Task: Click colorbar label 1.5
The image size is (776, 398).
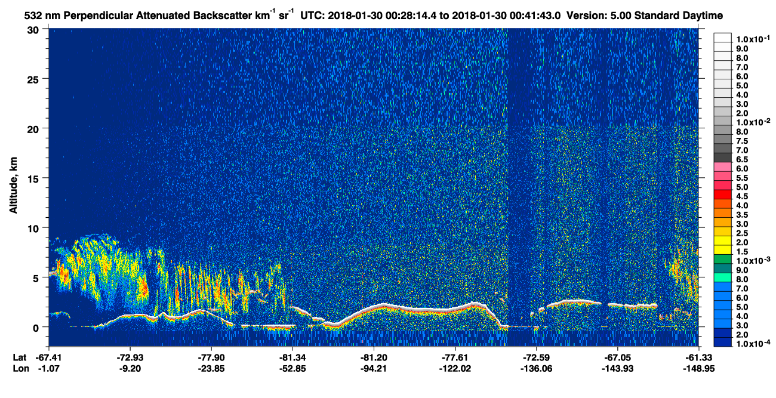Action: [x=742, y=252]
